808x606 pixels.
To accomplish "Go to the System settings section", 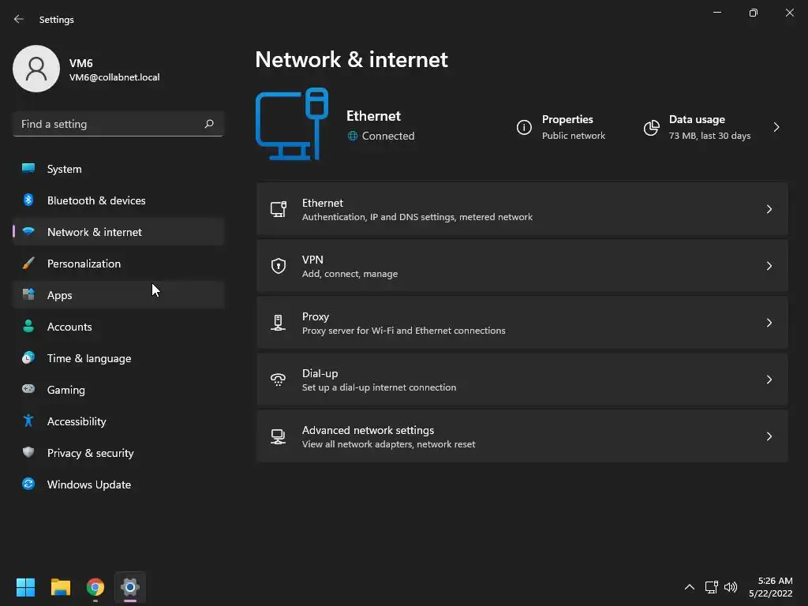I will click(64, 169).
